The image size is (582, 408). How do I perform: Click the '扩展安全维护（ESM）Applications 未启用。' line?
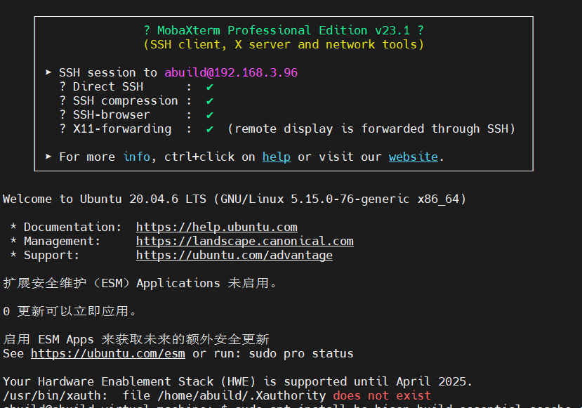(x=140, y=283)
